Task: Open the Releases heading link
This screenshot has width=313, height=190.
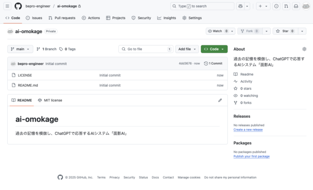Action: (x=242, y=116)
